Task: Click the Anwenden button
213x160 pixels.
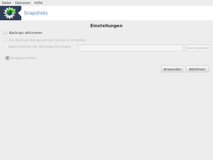Action: [x=172, y=69]
